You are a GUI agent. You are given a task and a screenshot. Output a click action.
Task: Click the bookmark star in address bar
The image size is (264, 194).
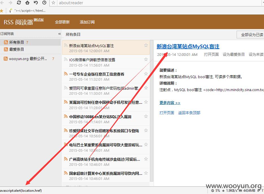point(53,3)
